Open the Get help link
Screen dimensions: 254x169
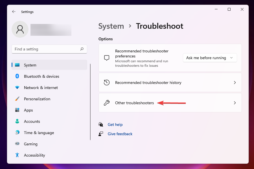pyautogui.click(x=115, y=124)
